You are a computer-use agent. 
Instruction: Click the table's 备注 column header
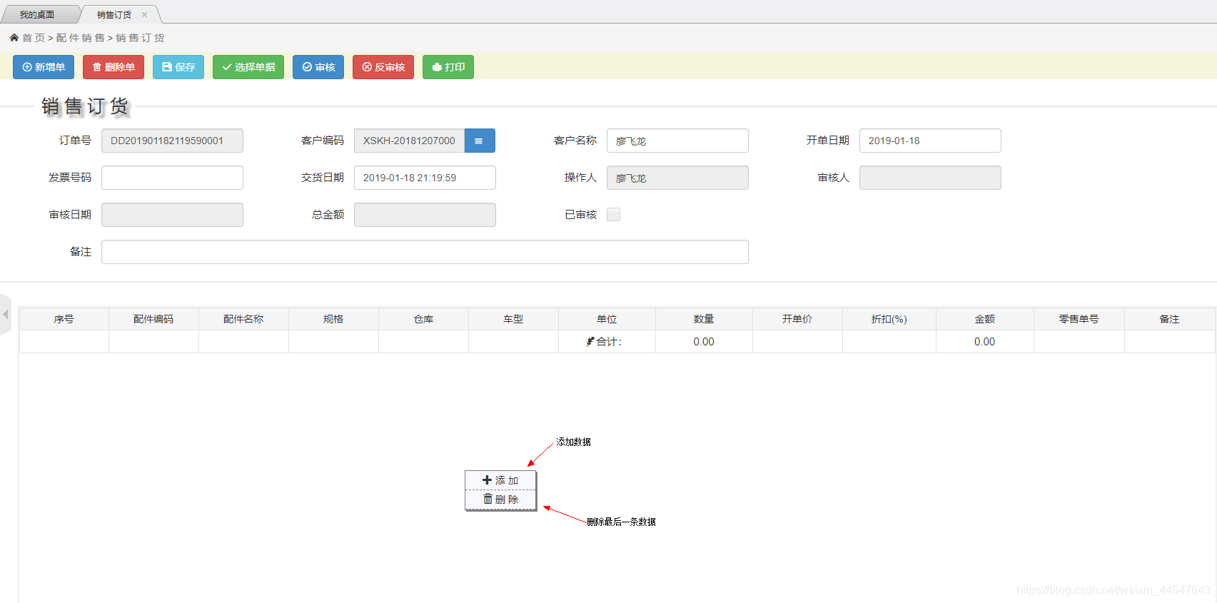click(x=1169, y=319)
